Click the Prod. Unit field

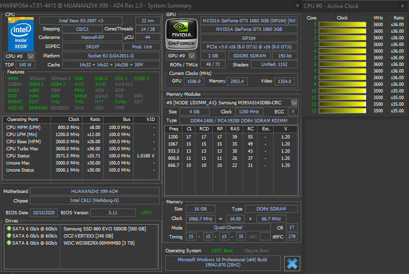click(142, 46)
